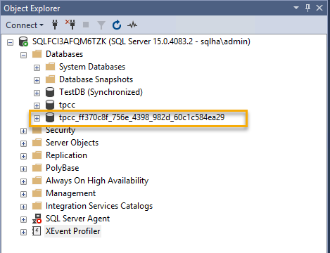
Task: Click Management folder icon
Action: pyautogui.click(x=37, y=193)
